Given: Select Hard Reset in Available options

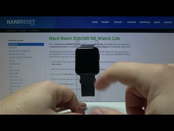Looking at the screenshot, I should 26,44.
